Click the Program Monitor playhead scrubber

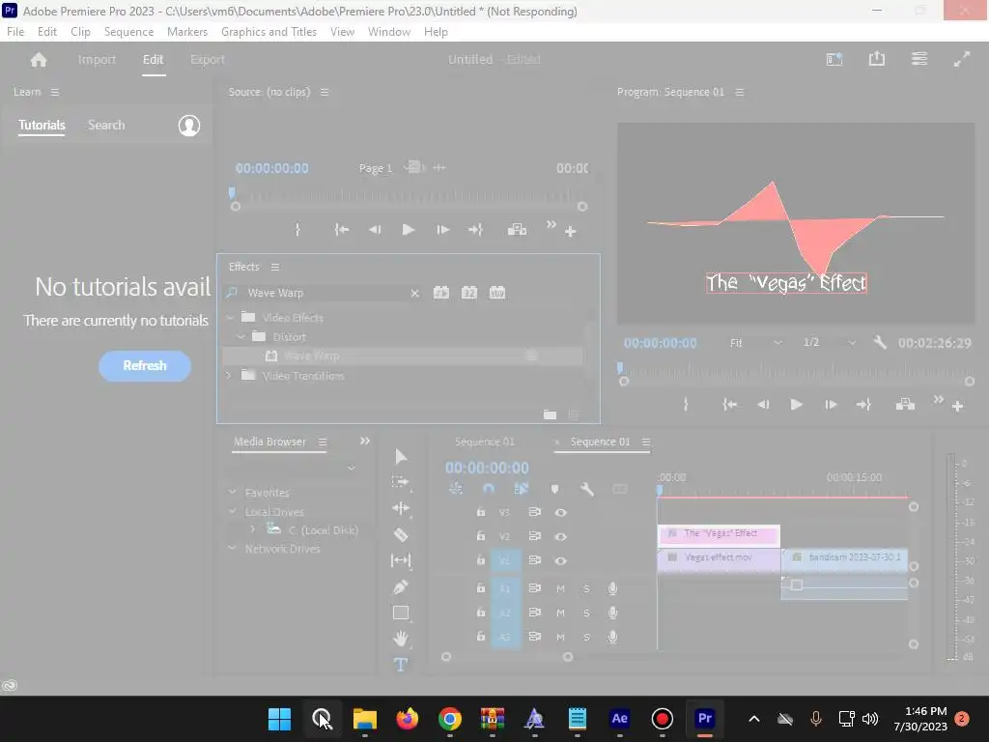(x=620, y=367)
